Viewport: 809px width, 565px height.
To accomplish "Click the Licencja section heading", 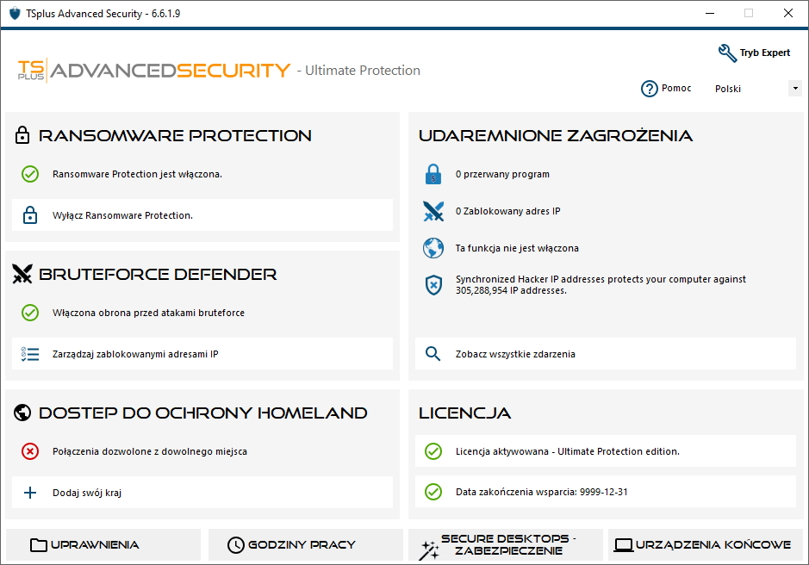I will point(465,413).
